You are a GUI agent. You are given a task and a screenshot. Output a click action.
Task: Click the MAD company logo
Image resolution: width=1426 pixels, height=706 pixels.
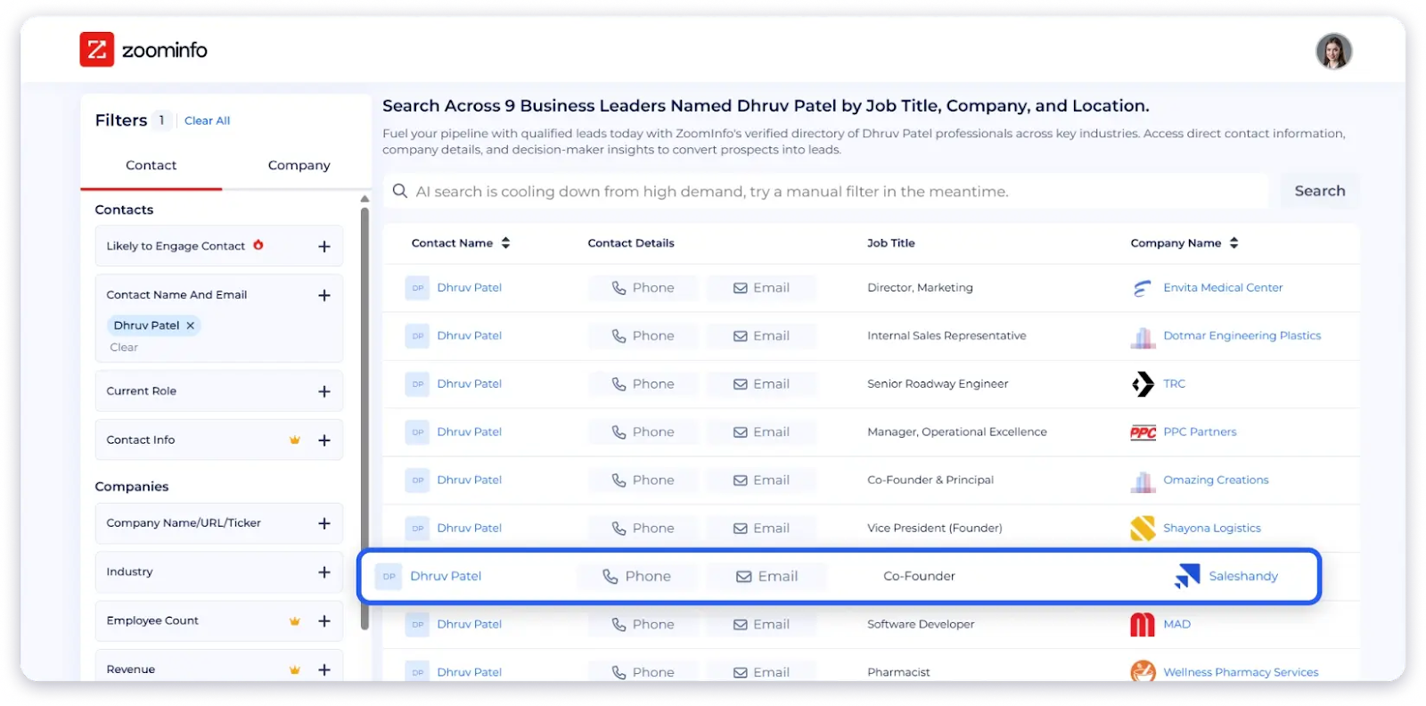(x=1143, y=625)
